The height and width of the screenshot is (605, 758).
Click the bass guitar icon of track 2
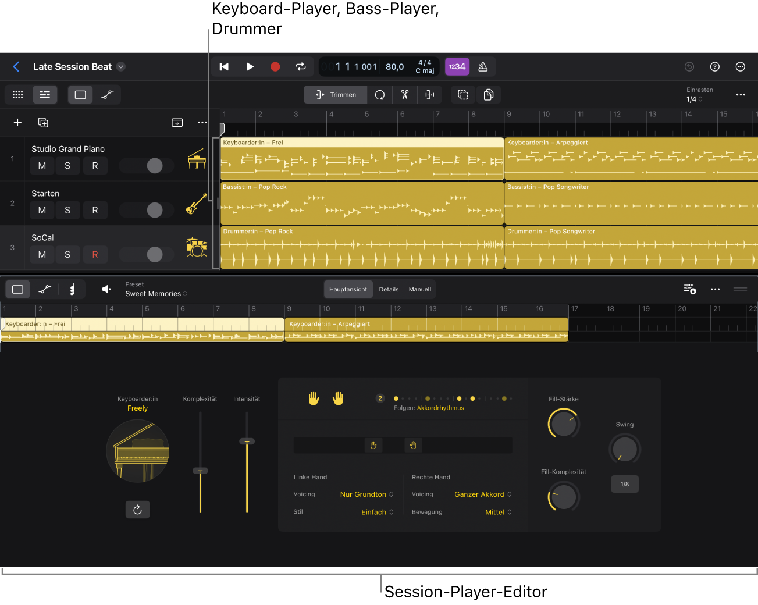coord(196,204)
